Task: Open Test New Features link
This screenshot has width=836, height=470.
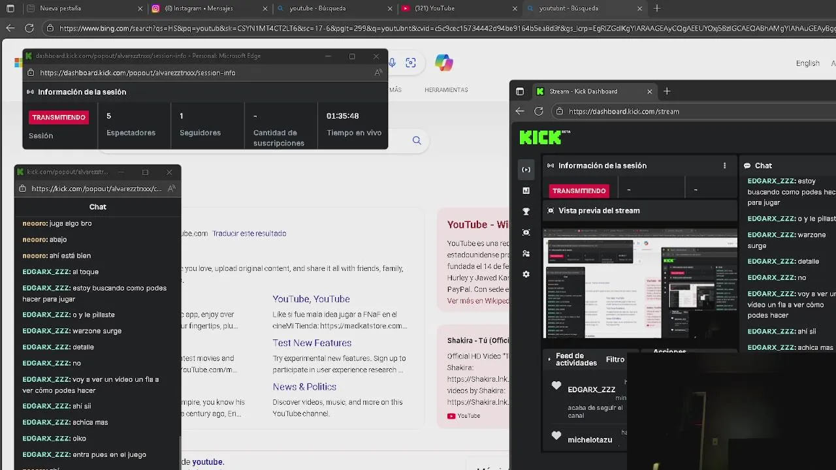Action: (312, 343)
